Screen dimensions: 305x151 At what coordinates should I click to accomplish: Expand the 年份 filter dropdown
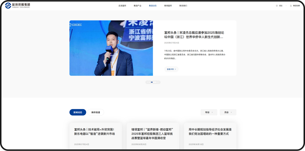point(209,112)
